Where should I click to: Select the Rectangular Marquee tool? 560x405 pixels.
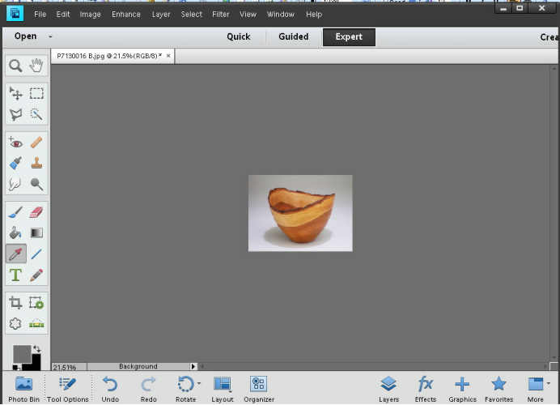point(36,94)
